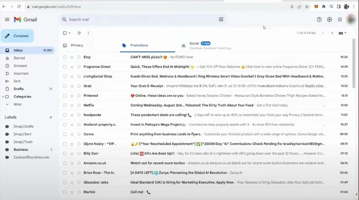Open the browser three-dot menu
This screenshot has width=359, height=200.
[x=354, y=7]
